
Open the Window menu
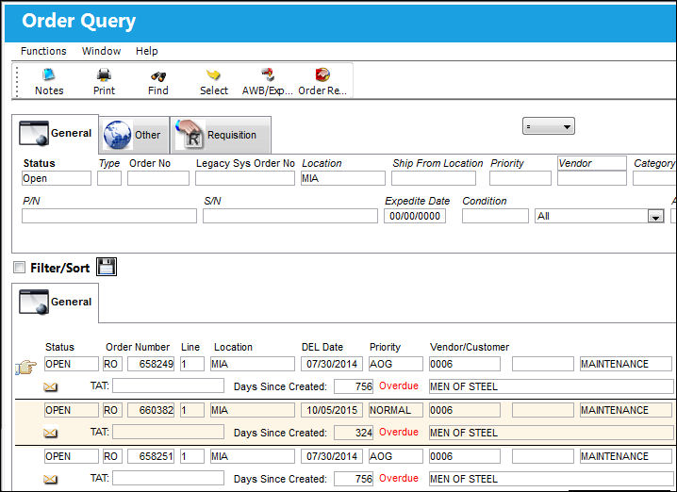coord(102,51)
